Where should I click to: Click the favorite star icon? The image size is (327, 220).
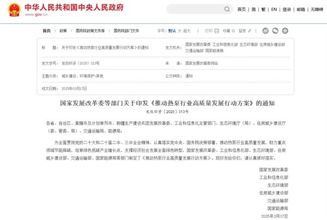coord(233,31)
